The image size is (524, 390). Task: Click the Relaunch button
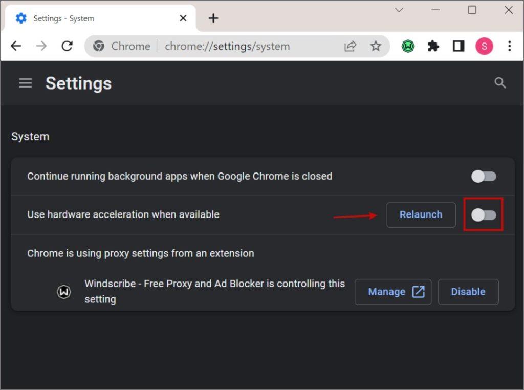421,215
